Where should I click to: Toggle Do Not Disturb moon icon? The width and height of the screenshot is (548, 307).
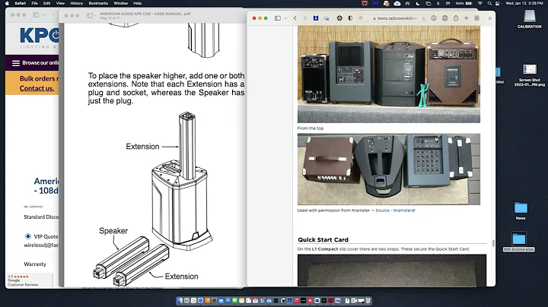click(418, 3)
